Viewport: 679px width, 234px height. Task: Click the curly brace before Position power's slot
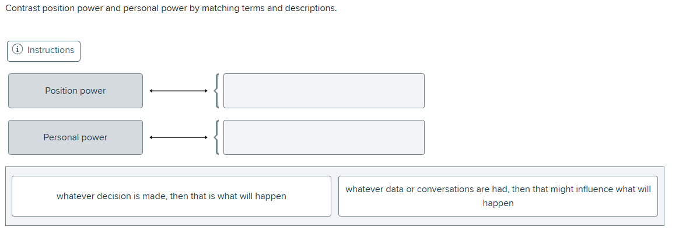point(217,91)
